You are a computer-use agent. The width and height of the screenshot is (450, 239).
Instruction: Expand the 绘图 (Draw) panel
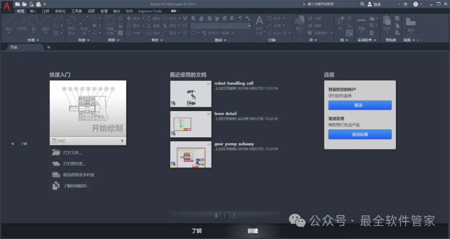pyautogui.click(x=33, y=40)
